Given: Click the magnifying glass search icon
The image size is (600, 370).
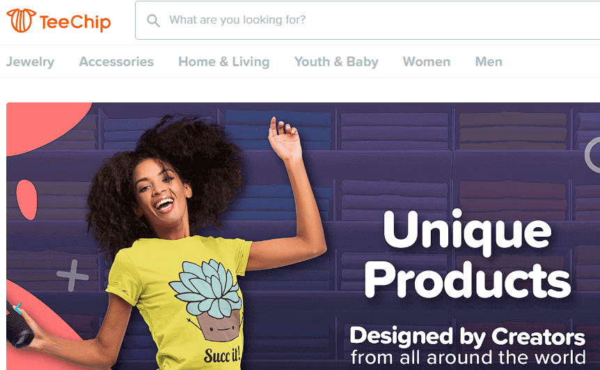Looking at the screenshot, I should (x=153, y=20).
